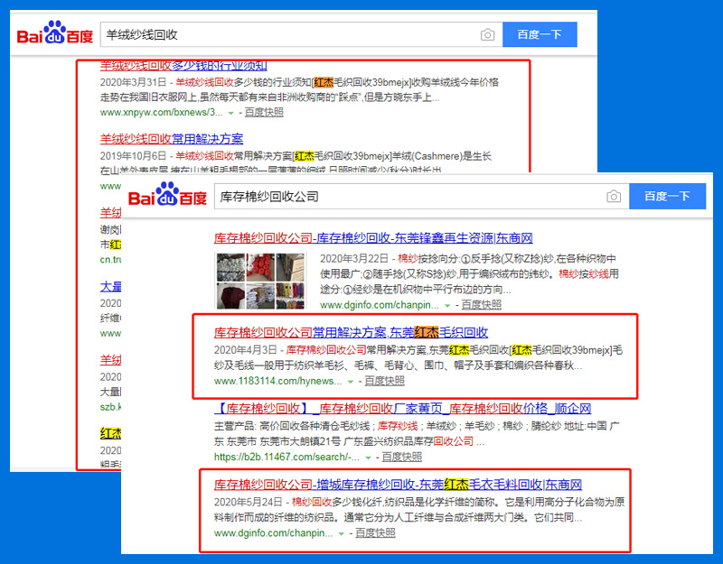723x564 pixels.
Task: Expand the arrow beside b2b.11467.com URL
Action: [368, 458]
